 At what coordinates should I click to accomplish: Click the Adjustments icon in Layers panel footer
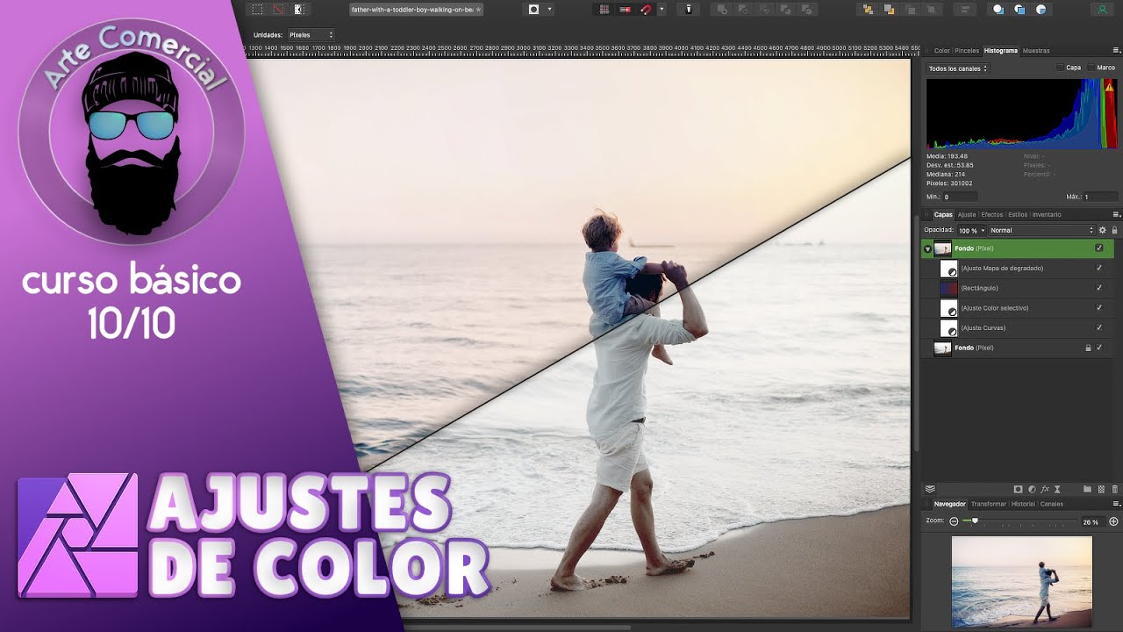pos(1031,489)
